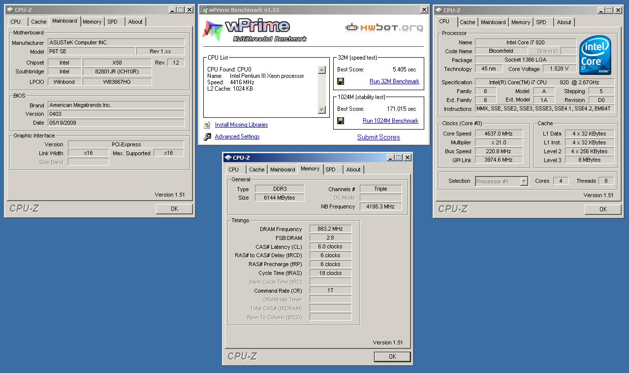Screen dimensions: 629x373
Task: Click the CPU-Z title icon in the Mainboard window
Action: (x=10, y=10)
